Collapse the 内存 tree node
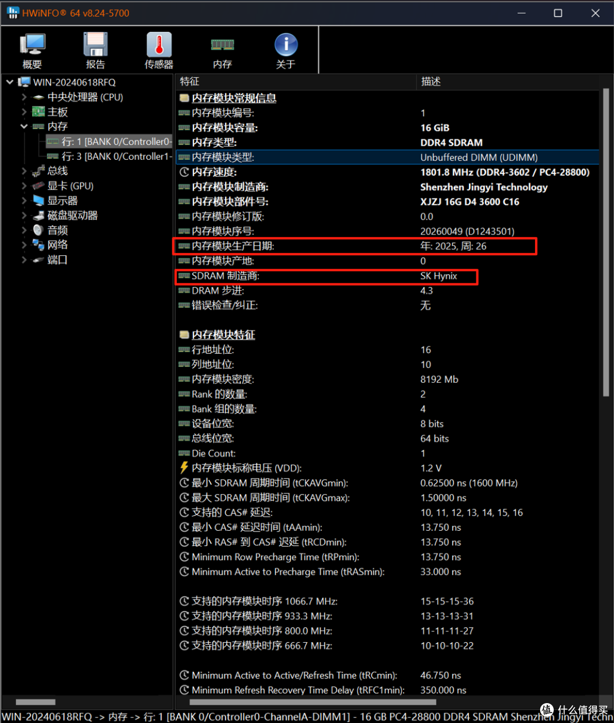This screenshot has height=723, width=614. tap(24, 126)
